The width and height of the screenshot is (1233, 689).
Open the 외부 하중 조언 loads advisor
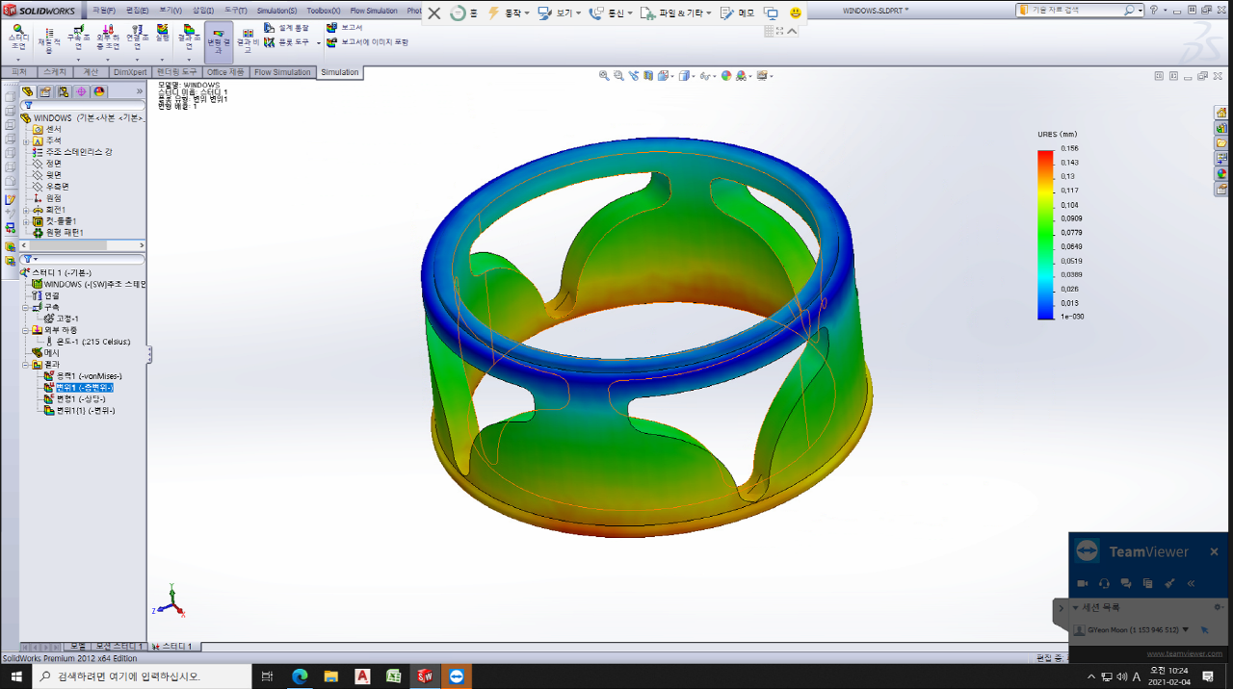pyautogui.click(x=106, y=38)
